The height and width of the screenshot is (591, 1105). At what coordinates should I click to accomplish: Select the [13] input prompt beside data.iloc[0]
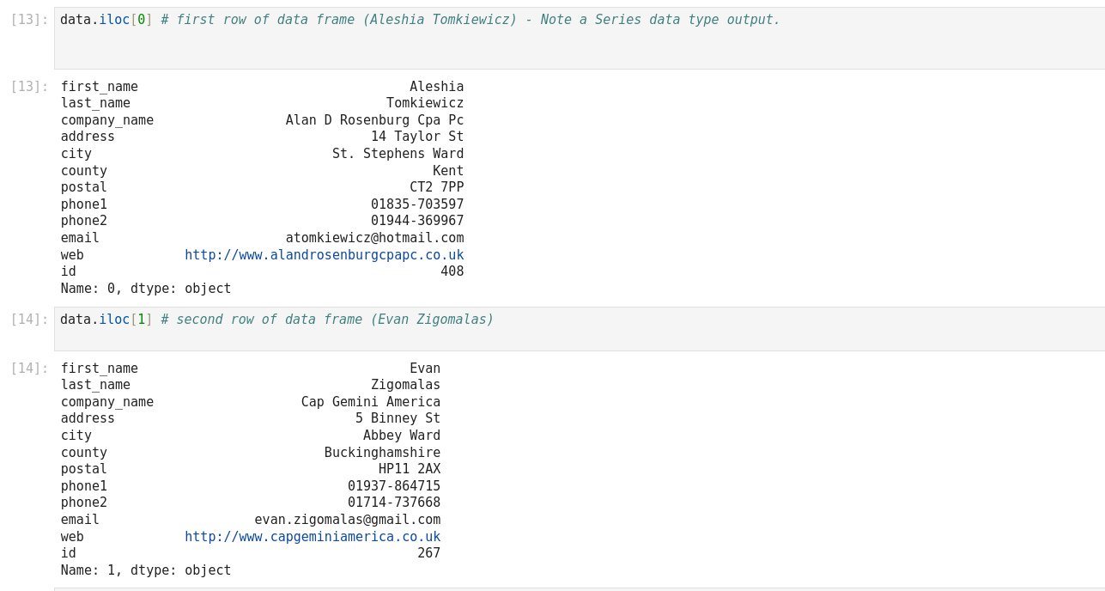[29, 20]
